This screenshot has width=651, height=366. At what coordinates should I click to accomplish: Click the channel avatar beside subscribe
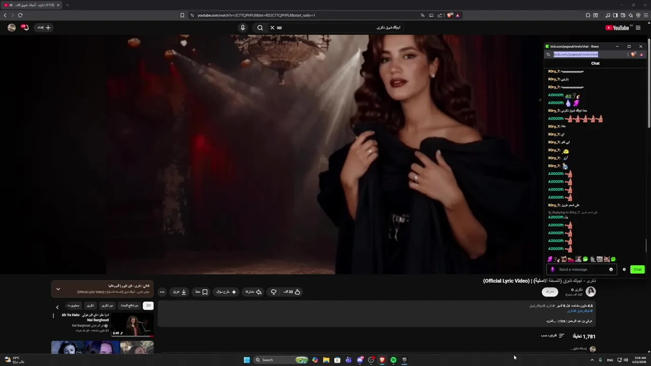[590, 291]
